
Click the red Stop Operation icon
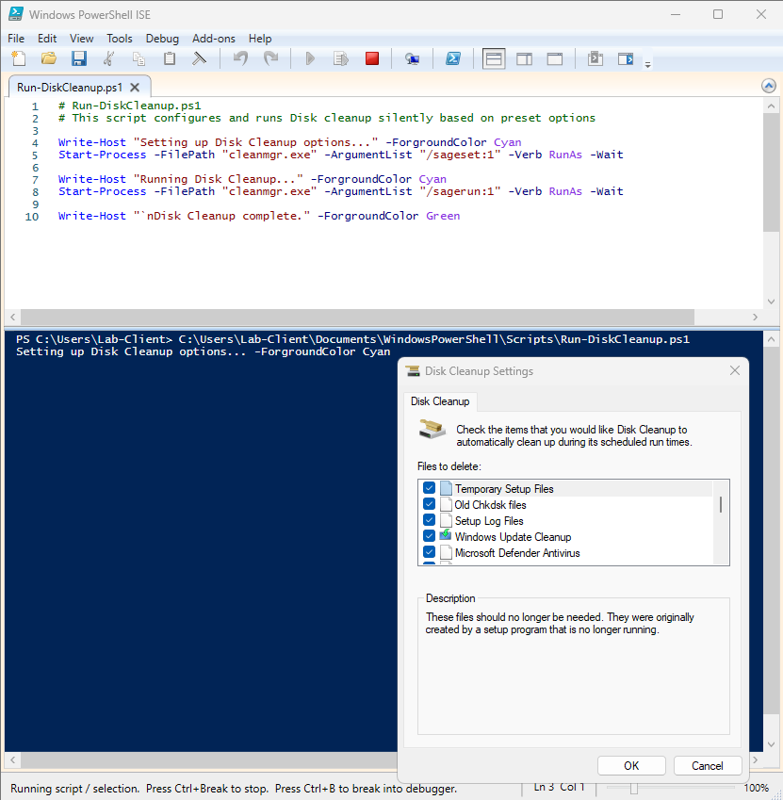click(371, 57)
